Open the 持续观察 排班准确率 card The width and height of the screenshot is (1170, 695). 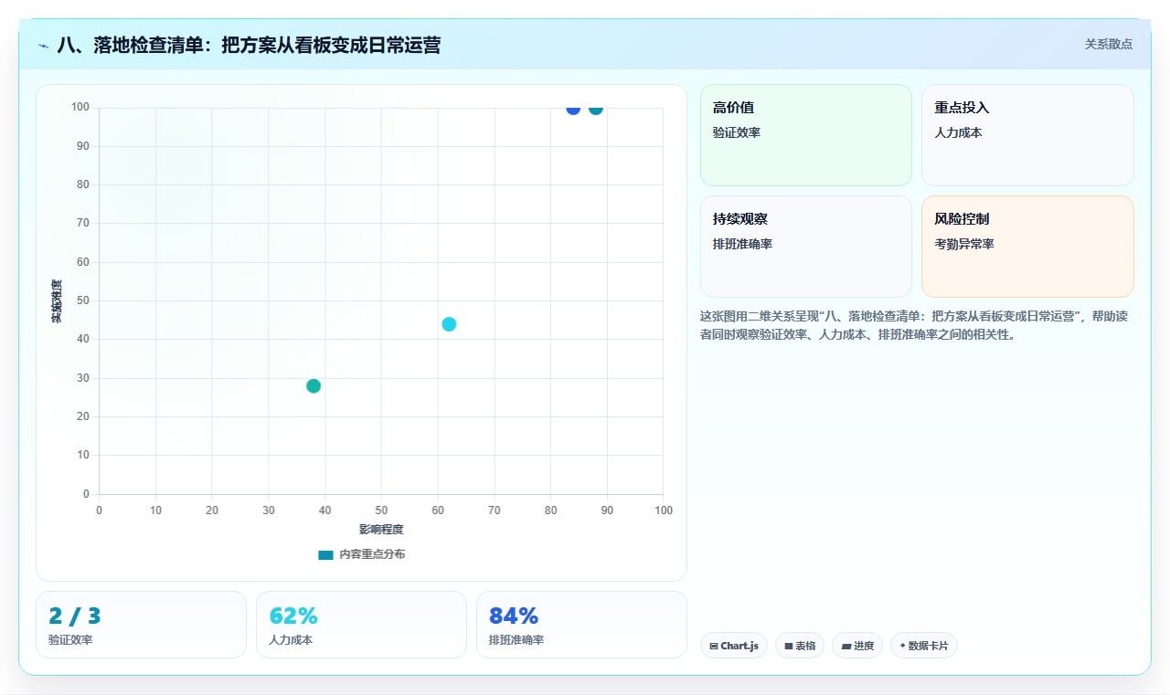point(806,247)
